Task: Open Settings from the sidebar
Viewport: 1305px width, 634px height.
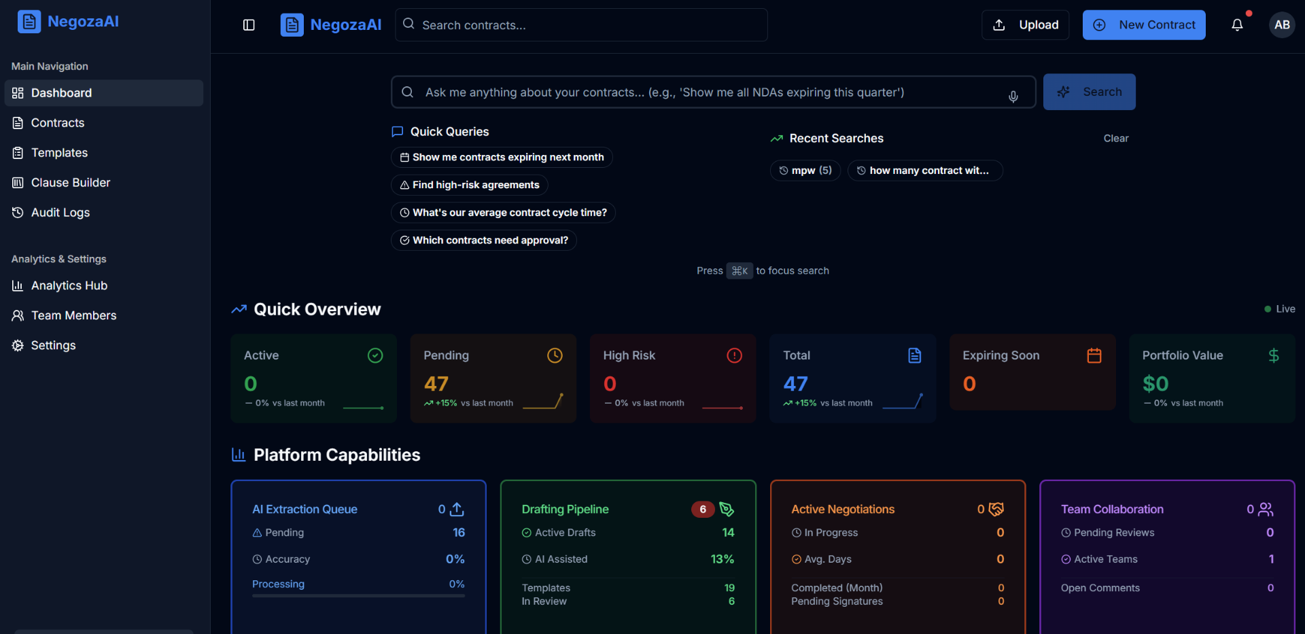Action: tap(104, 345)
